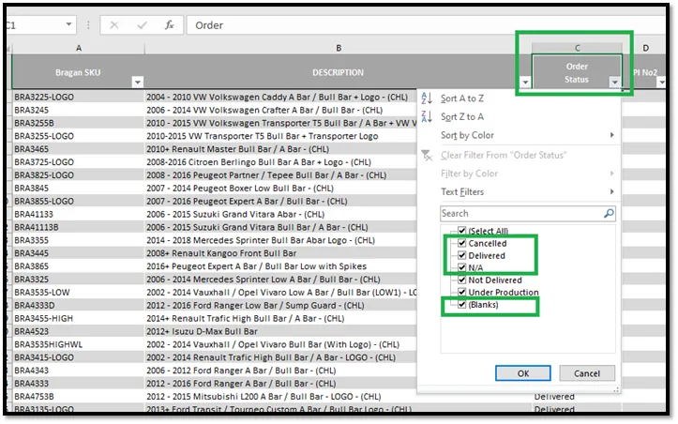Choose Sort Z to A
This screenshot has width=678, height=424.
pyautogui.click(x=461, y=116)
